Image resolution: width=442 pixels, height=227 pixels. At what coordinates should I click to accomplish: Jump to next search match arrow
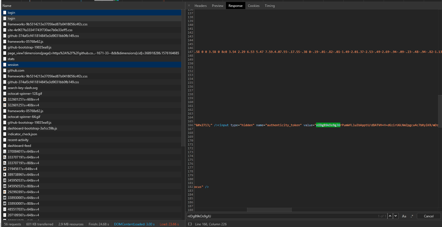pyautogui.click(x=396, y=216)
